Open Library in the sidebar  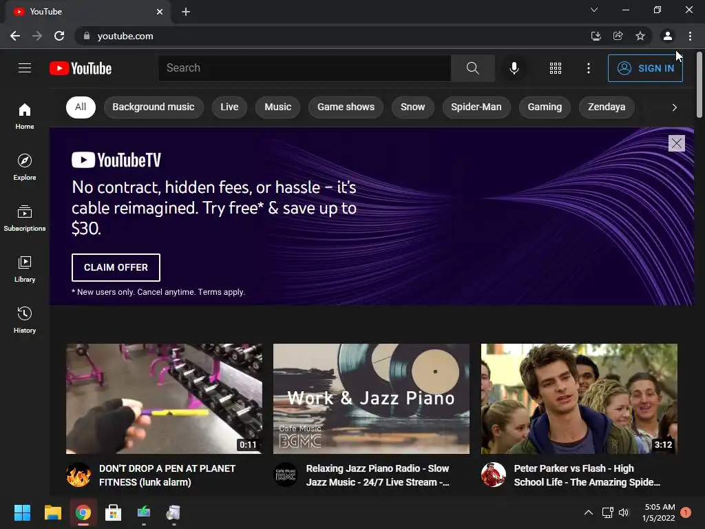coord(25,269)
